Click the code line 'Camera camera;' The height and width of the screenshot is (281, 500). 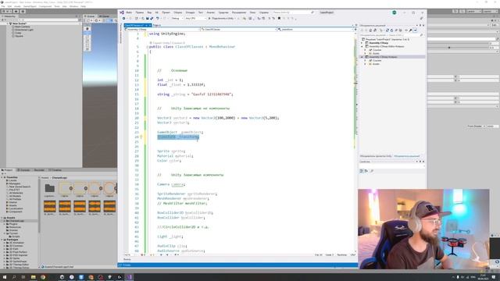pos(171,184)
